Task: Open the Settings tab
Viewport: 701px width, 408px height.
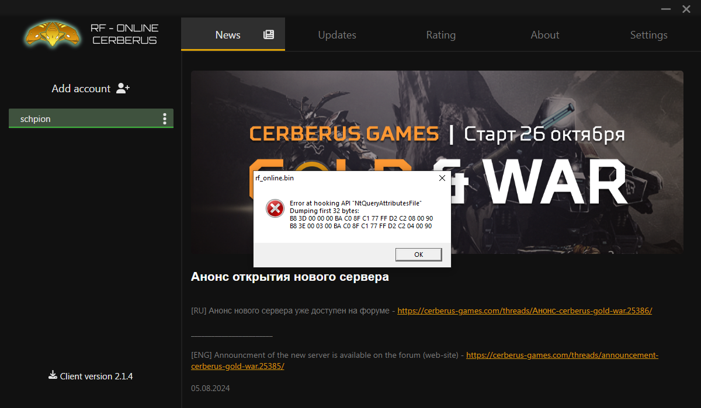Action: [648, 35]
